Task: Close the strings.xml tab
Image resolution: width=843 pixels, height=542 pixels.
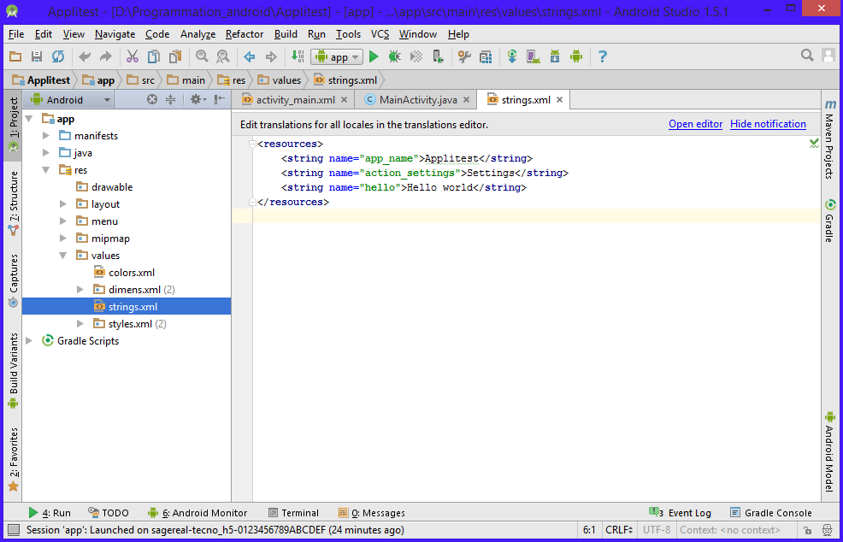Action: point(560,99)
